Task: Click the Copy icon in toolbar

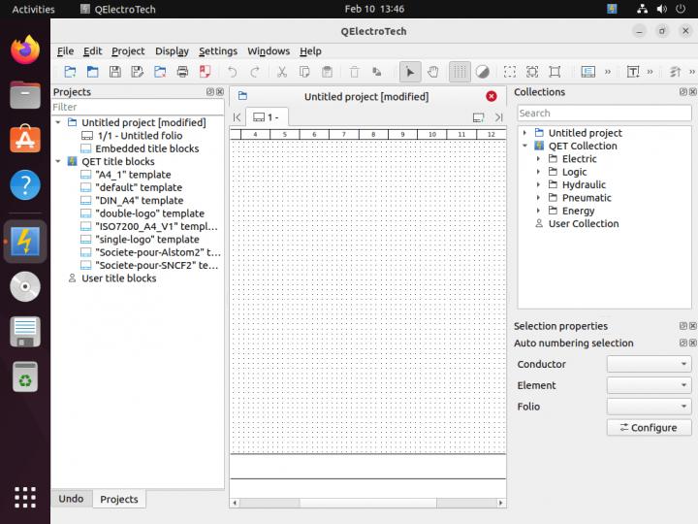Action: (x=304, y=72)
